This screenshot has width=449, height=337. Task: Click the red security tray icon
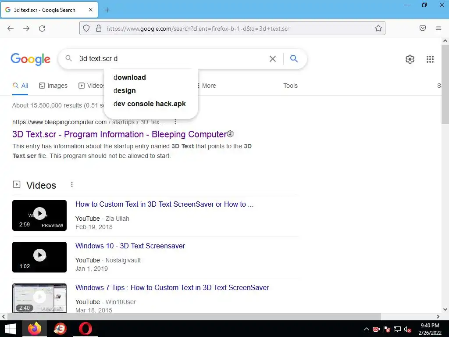coord(376,330)
